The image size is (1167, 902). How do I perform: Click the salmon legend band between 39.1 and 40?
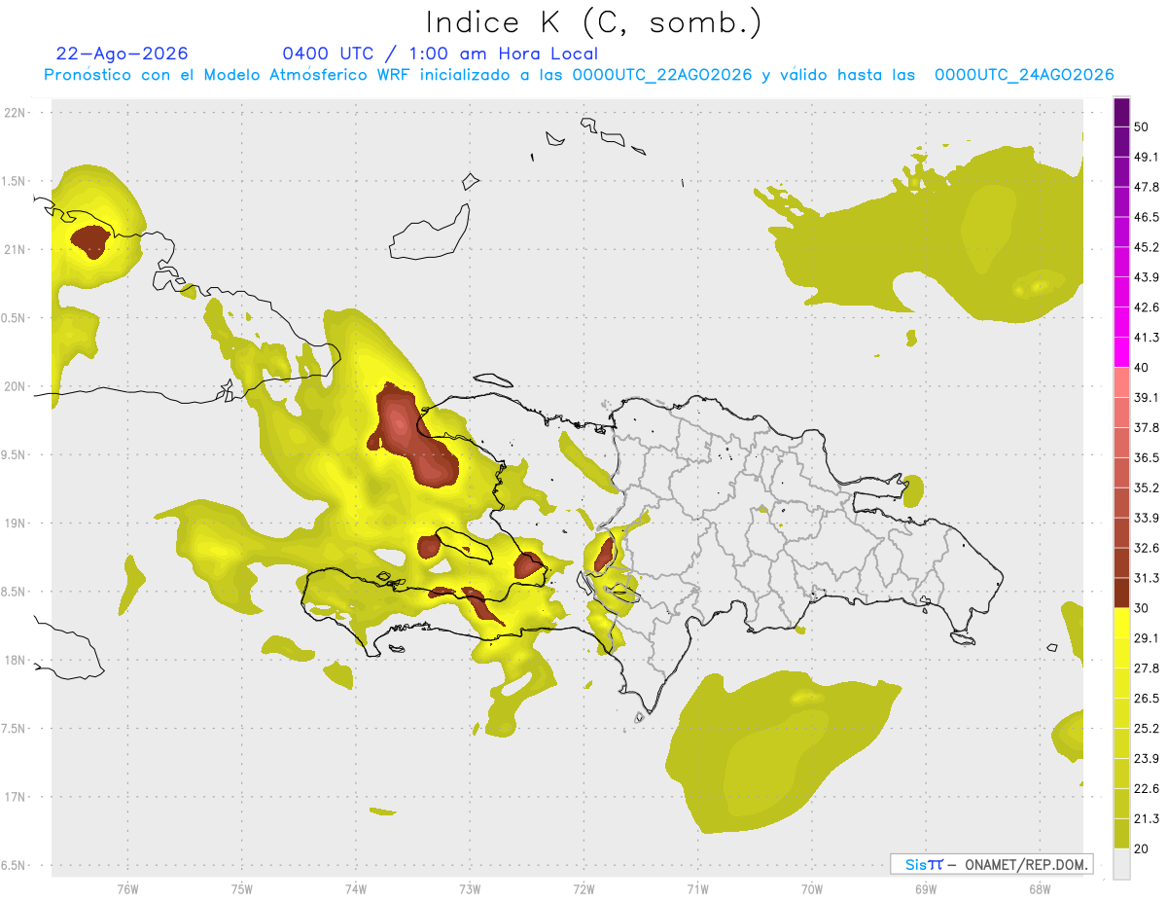pyautogui.click(x=1121, y=382)
